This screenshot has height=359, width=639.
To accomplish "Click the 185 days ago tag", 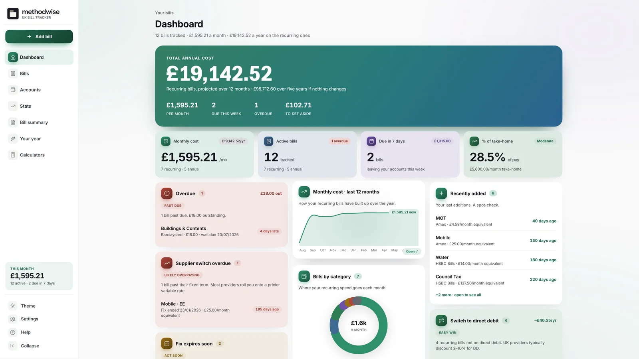I will [267, 310].
